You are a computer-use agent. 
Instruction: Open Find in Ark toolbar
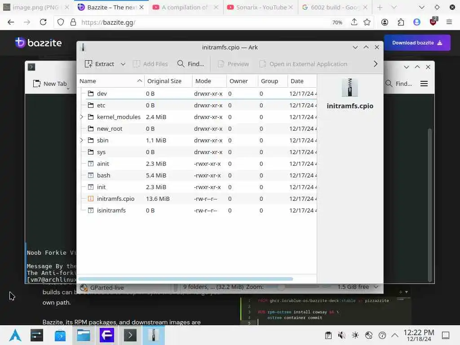(x=190, y=64)
